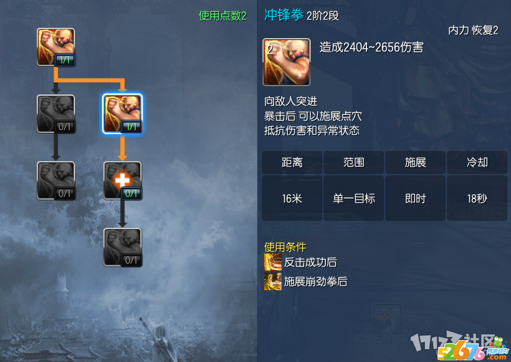Click the 冷却 header cell
The width and height of the screenshot is (511, 362).
[477, 162]
